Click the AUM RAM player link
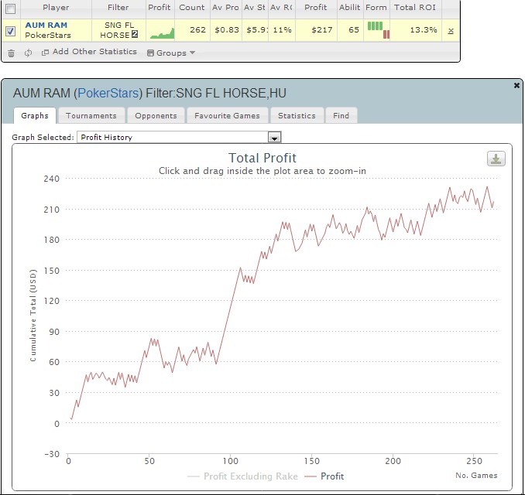Image resolution: width=525 pixels, height=495 pixels. pyautogui.click(x=46, y=26)
